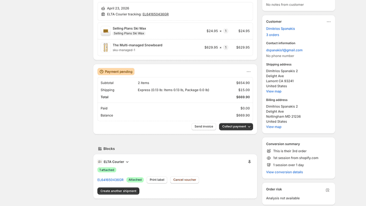Click Print label button
This screenshot has width=366, height=206.
coord(157,180)
